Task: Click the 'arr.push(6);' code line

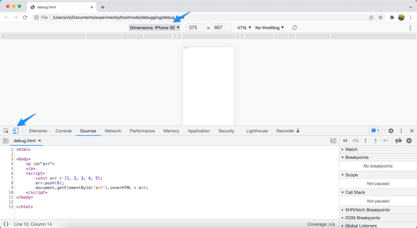Action: [50, 183]
